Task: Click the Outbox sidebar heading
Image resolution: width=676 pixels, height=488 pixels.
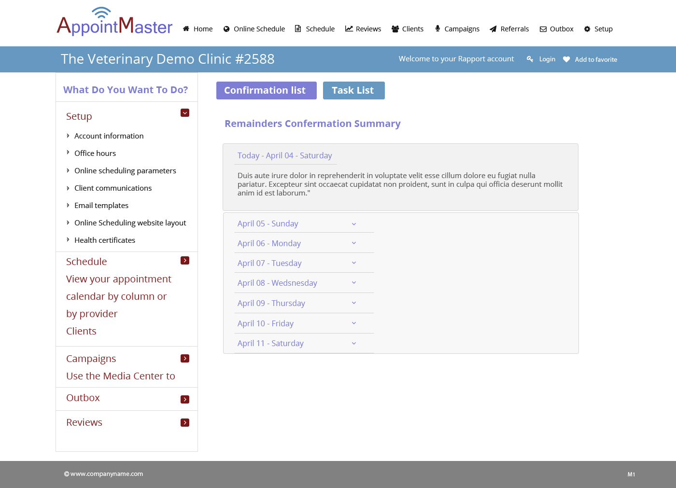Action: 83,398
